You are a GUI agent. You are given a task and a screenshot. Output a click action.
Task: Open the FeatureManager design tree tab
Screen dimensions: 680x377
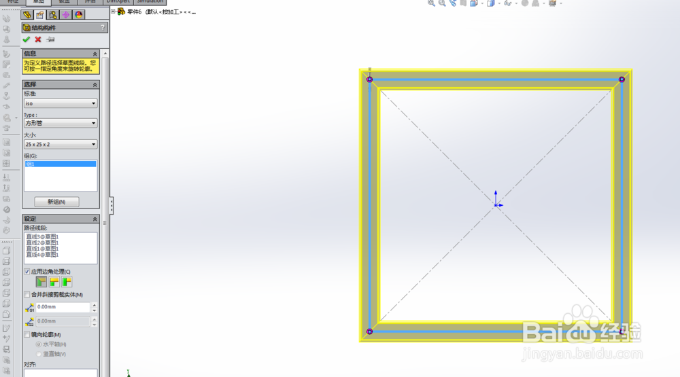(x=27, y=15)
